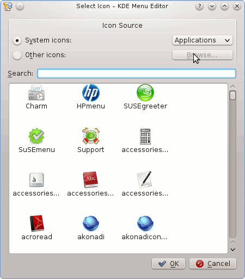Click the akonadi label text

click(x=91, y=237)
